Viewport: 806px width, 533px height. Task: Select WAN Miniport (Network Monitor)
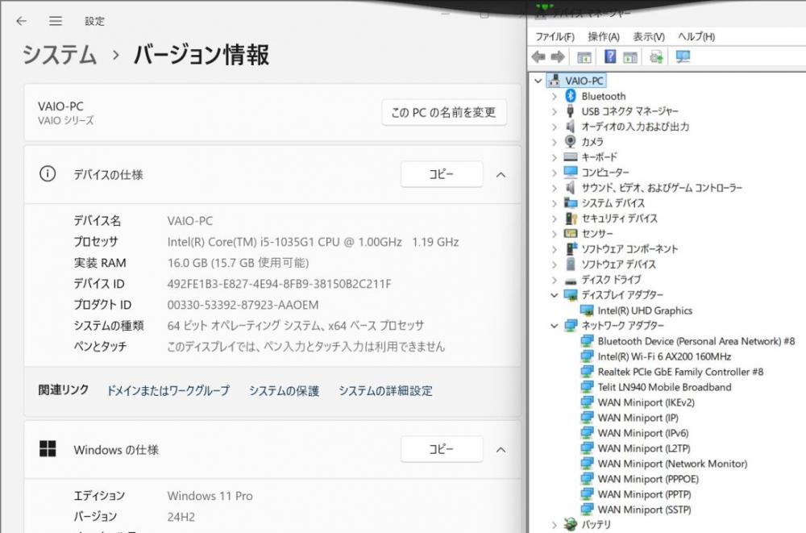point(672,464)
